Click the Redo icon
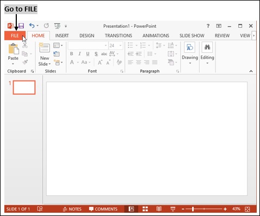This screenshot has width=260, height=216. click(x=46, y=26)
